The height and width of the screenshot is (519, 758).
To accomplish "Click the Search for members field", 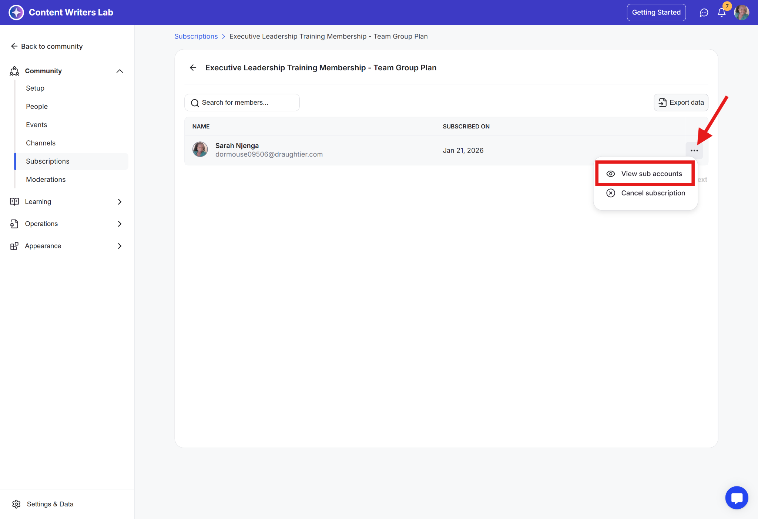I will (x=242, y=103).
